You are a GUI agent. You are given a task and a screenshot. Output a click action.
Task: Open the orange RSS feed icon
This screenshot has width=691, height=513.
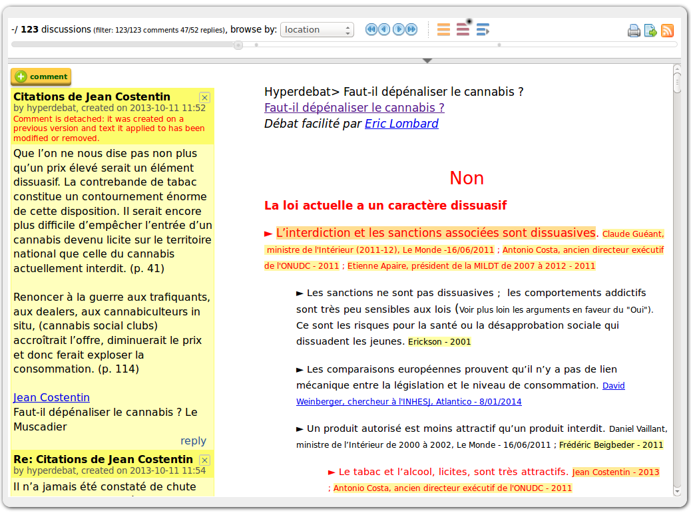point(667,31)
